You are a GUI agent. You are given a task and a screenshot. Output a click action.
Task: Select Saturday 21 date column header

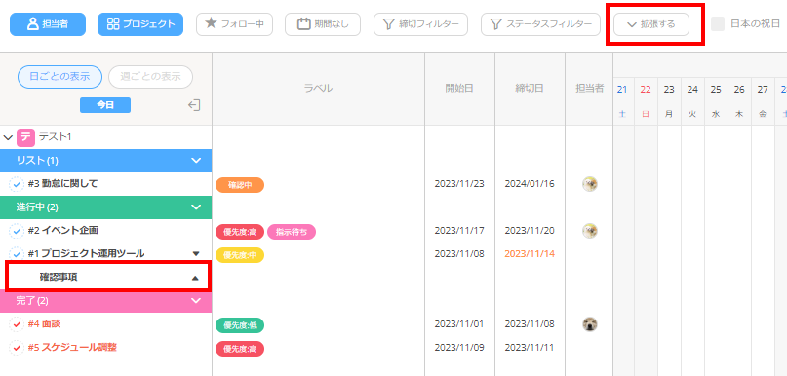point(622,100)
